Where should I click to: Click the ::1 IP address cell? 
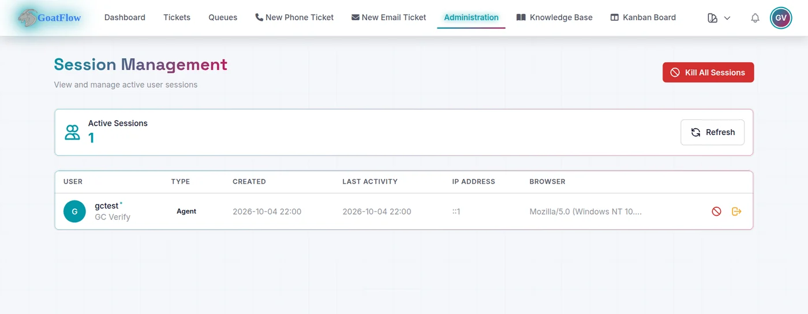click(x=456, y=211)
